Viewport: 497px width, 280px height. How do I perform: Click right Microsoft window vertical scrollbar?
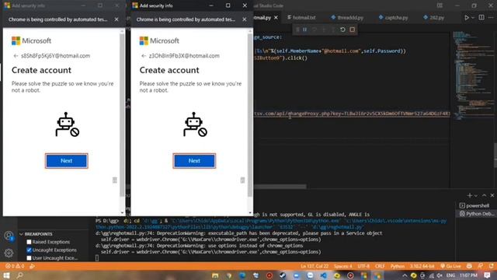[250, 114]
